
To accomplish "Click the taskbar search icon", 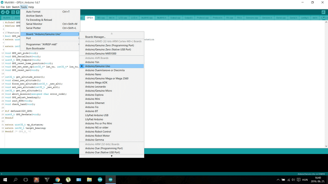I will coord(15,180).
